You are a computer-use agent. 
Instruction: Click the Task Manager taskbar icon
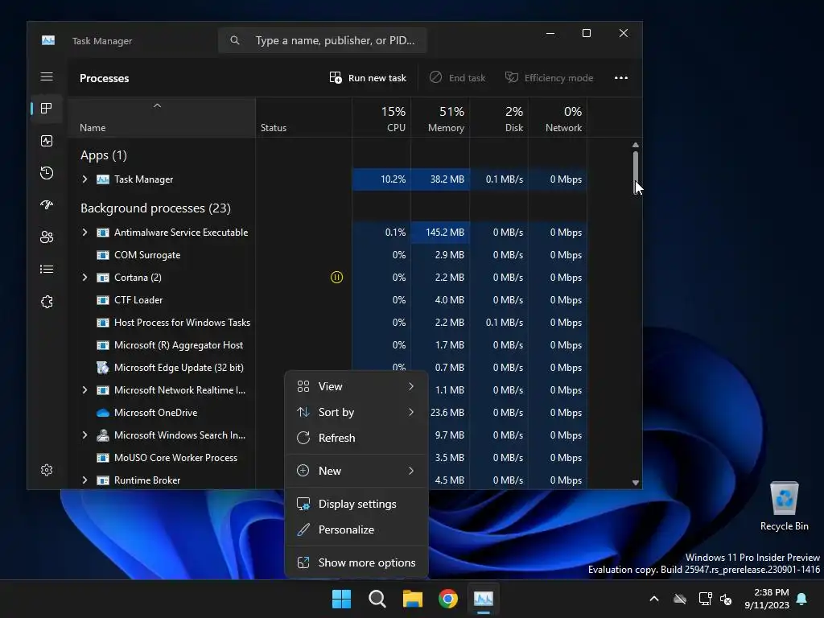[x=484, y=599]
